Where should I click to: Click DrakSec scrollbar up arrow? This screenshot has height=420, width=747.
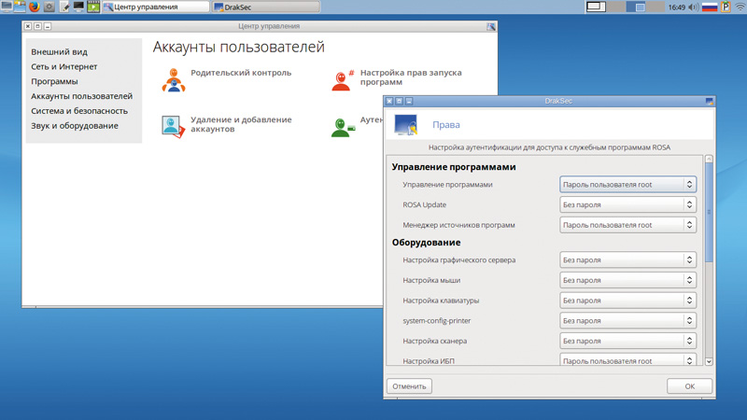tap(709, 159)
